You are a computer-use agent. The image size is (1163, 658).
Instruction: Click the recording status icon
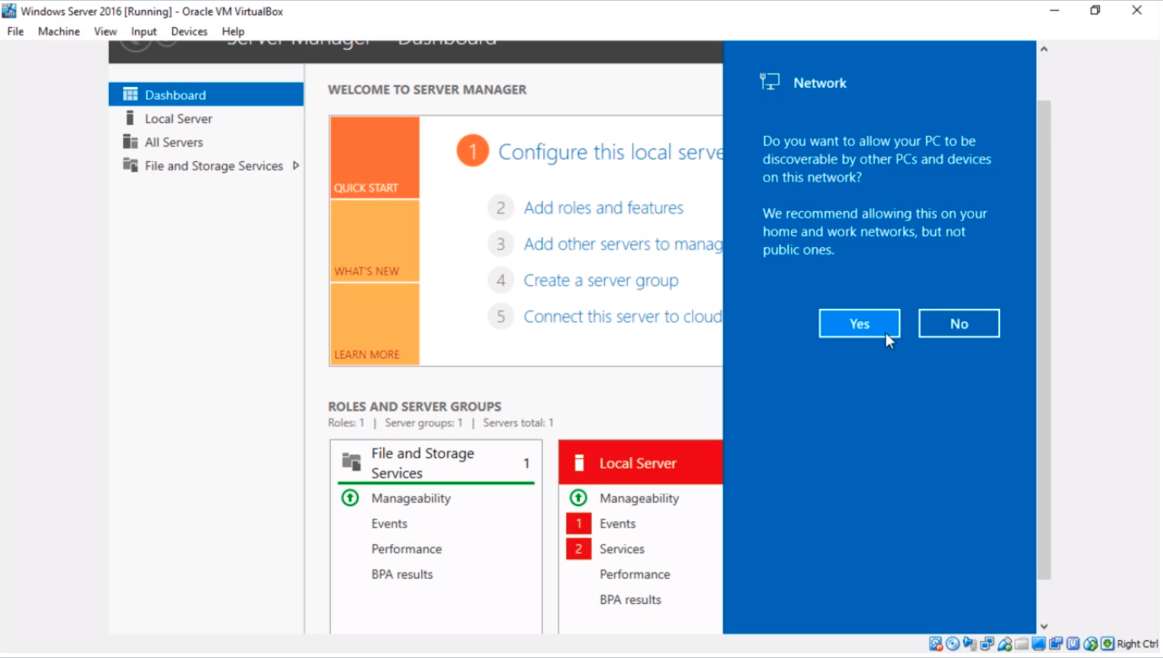1056,644
